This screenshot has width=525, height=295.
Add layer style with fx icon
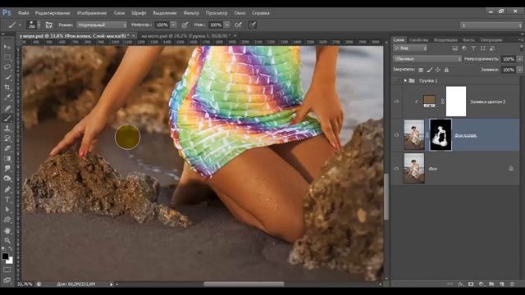(461, 284)
